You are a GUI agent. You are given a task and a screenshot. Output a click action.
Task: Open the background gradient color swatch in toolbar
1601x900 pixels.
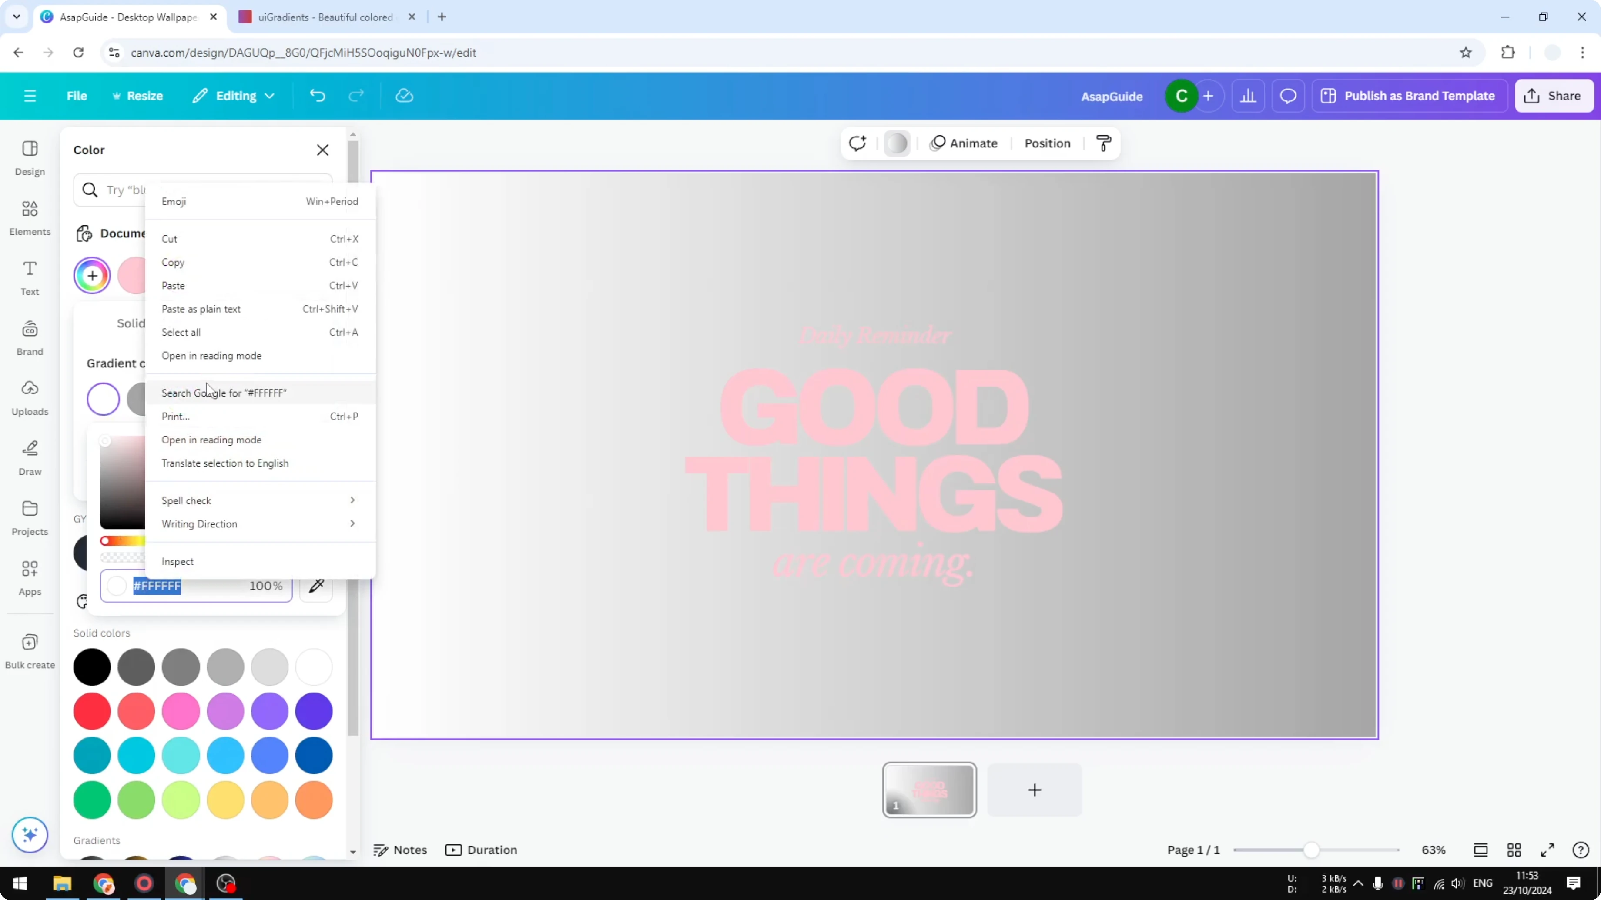(x=897, y=143)
